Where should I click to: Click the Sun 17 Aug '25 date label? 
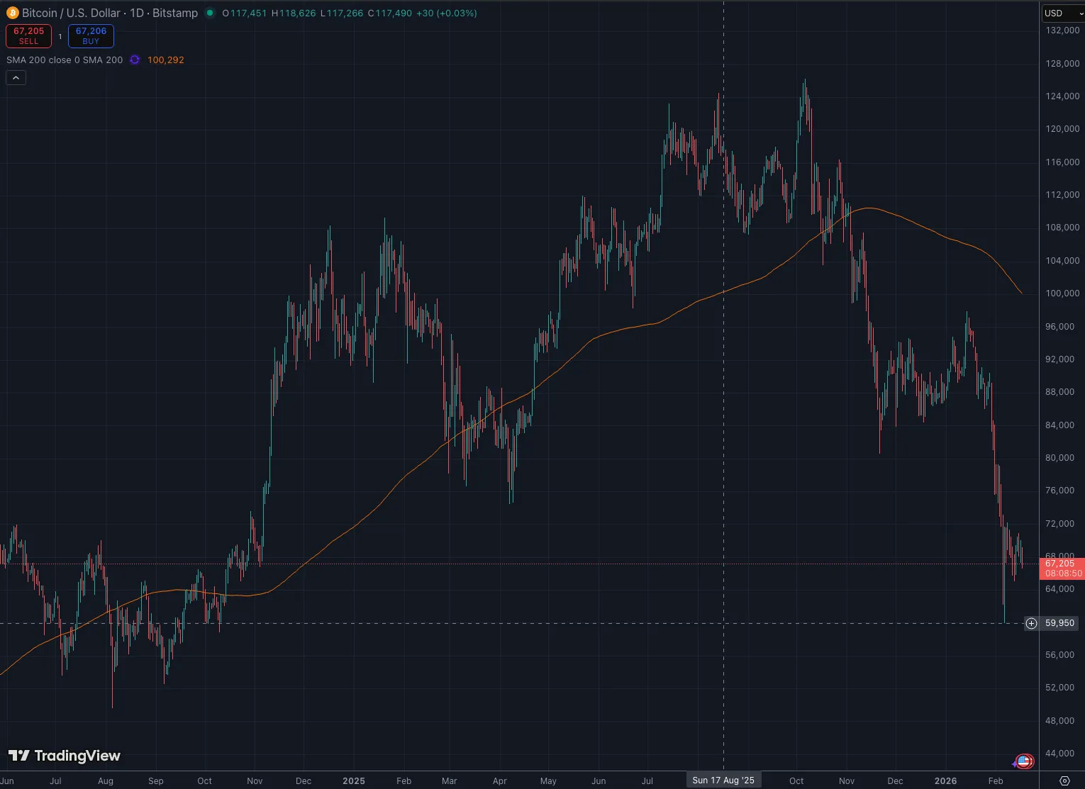point(723,780)
